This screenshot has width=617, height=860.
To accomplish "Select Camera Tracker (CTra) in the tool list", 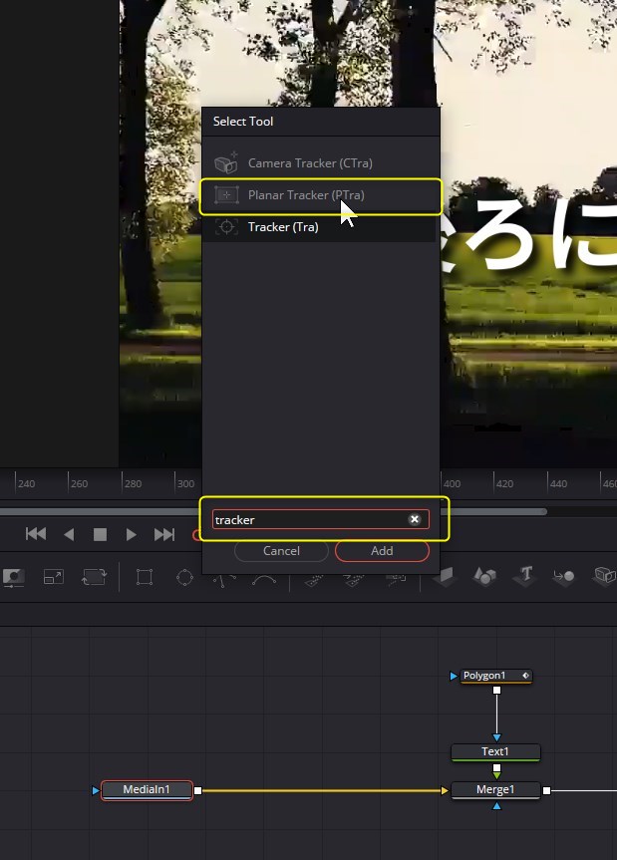I will (x=319, y=162).
